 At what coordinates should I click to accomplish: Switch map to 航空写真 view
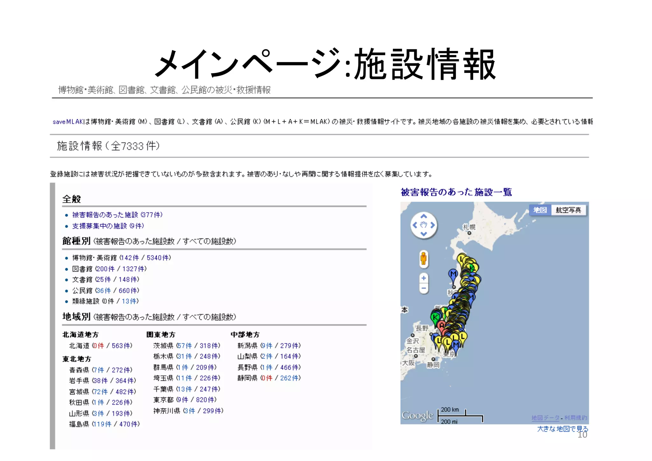pyautogui.click(x=568, y=210)
